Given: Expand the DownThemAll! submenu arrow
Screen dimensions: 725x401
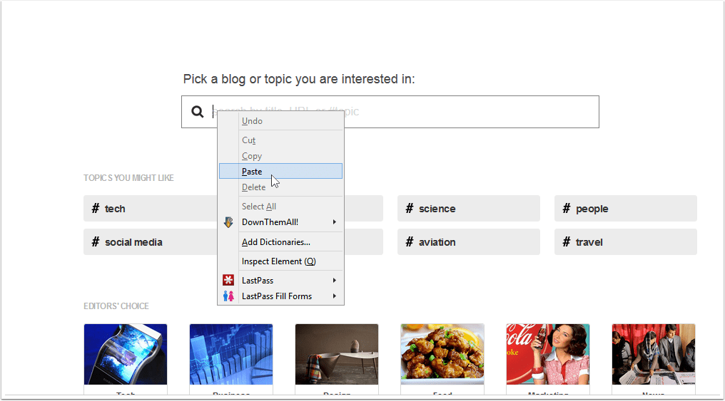Looking at the screenshot, I should click(334, 222).
